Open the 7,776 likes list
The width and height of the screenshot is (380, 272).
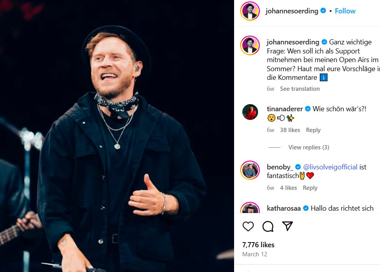(x=258, y=244)
